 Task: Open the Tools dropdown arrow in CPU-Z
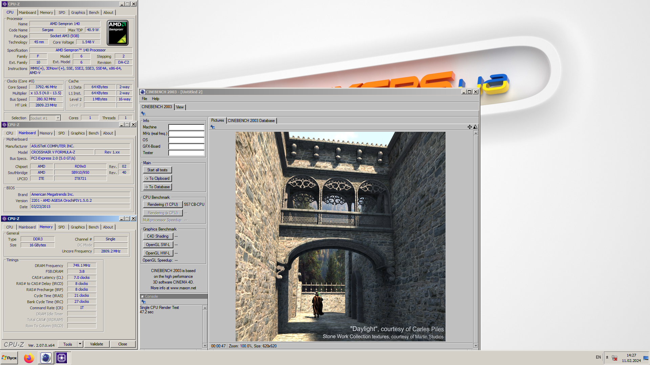pyautogui.click(x=80, y=344)
